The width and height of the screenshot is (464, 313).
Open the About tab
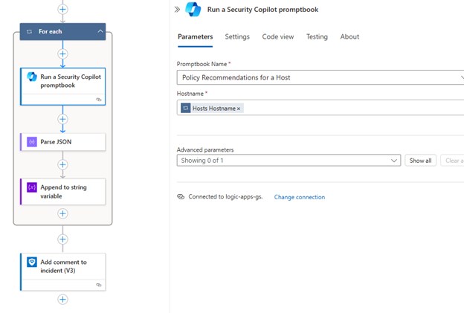click(349, 37)
